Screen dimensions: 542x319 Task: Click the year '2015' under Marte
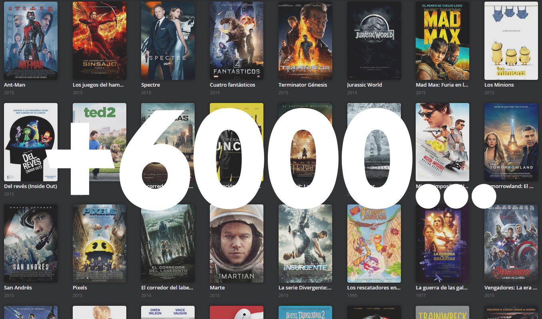[215, 295]
